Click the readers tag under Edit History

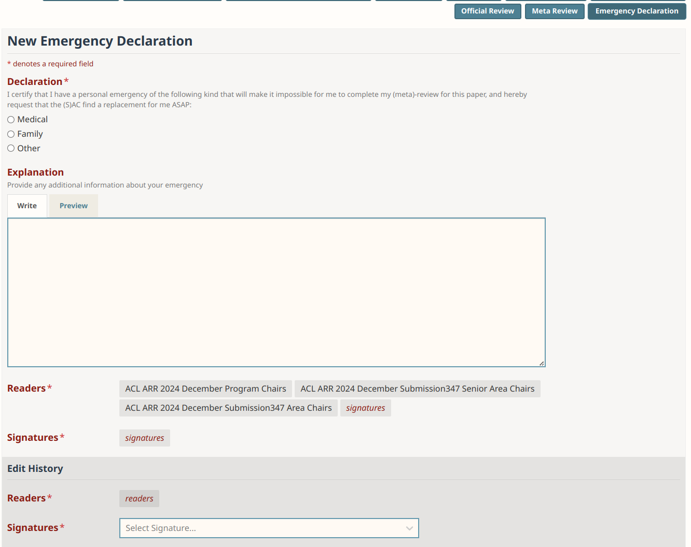pos(139,499)
